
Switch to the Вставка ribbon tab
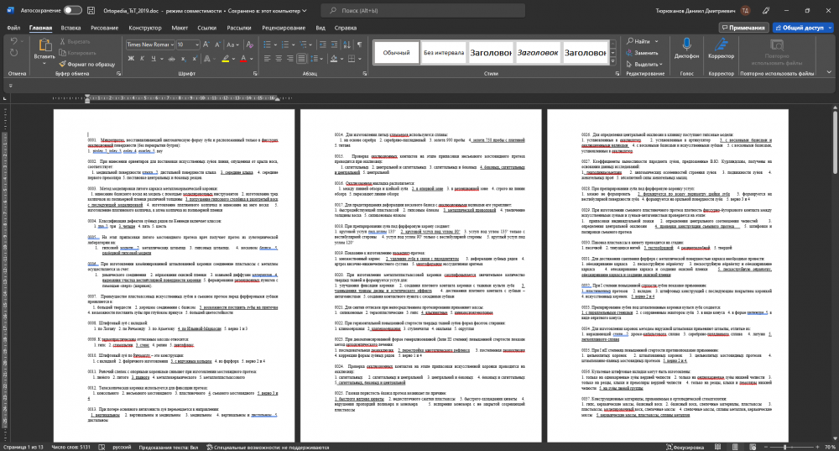tap(70, 28)
